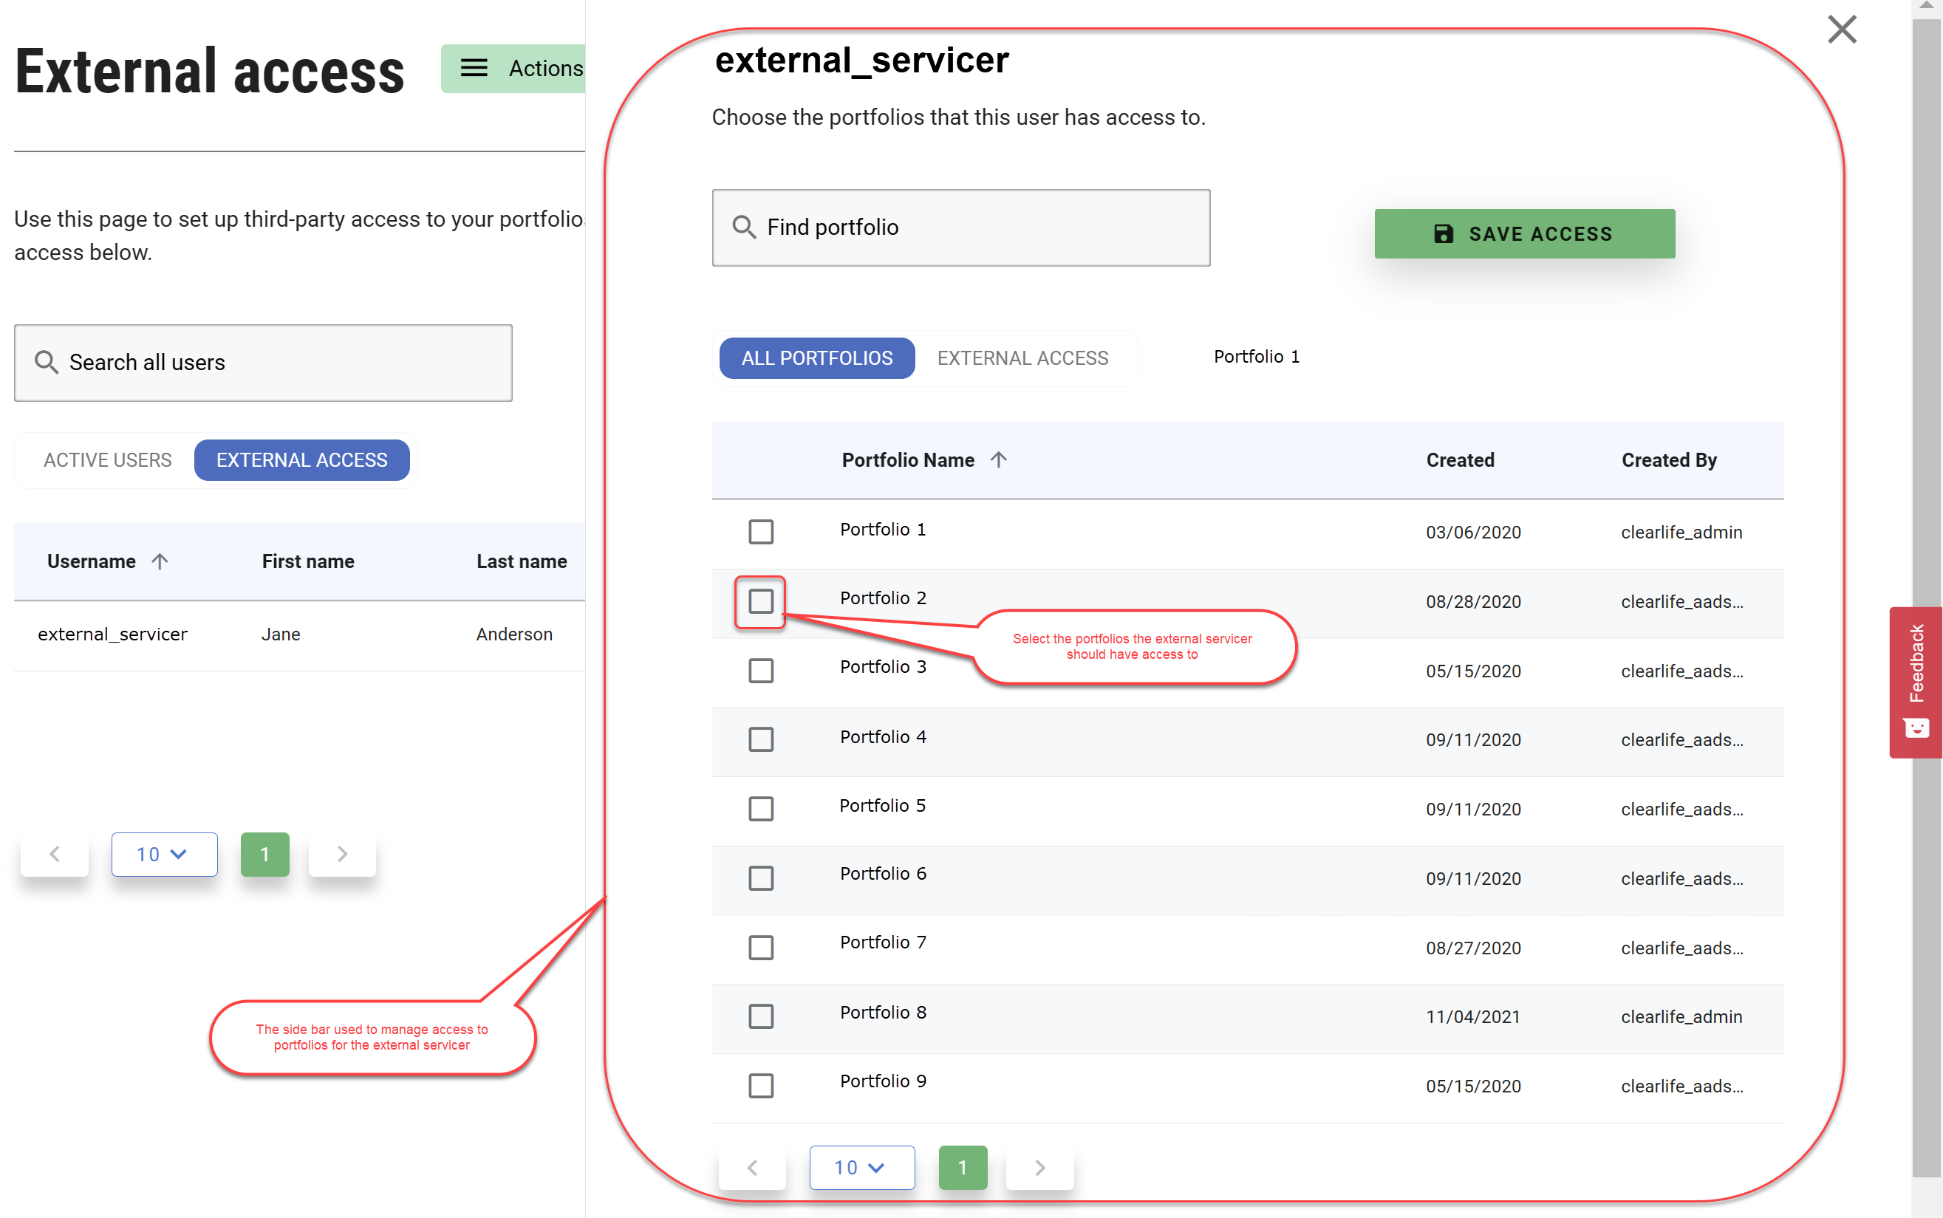Click the hamburger icon on Actions button
The width and height of the screenshot is (1943, 1218).
[x=474, y=69]
